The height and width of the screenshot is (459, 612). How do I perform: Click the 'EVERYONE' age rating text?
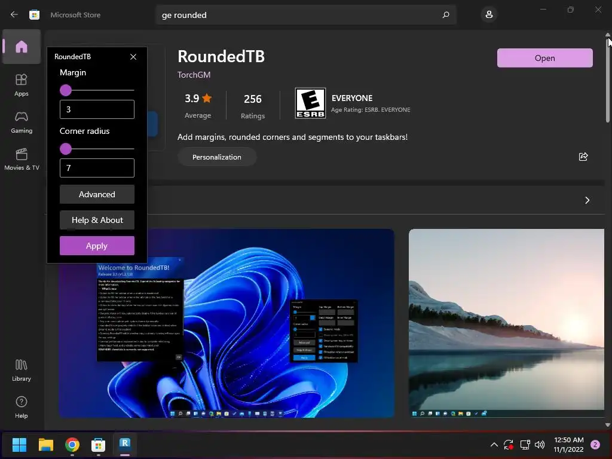tap(352, 98)
